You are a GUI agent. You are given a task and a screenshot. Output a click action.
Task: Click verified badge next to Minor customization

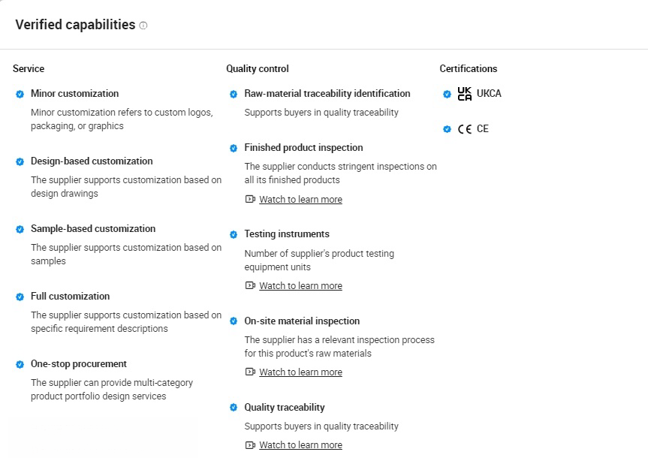(20, 95)
